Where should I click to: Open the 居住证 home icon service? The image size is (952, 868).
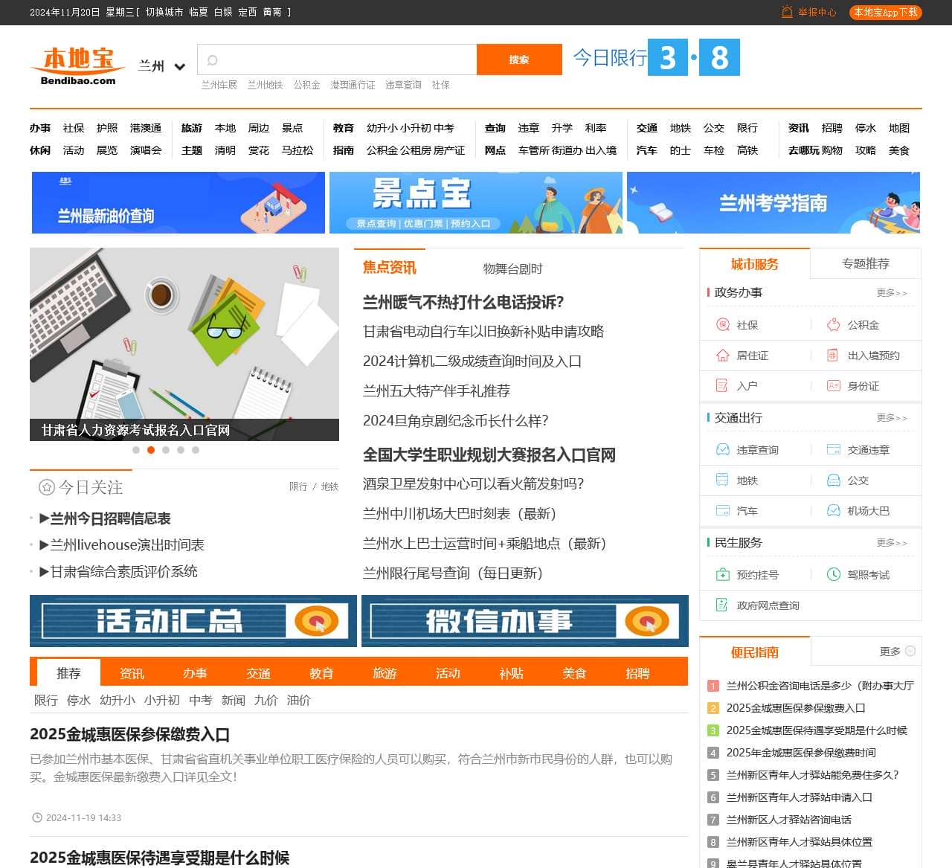click(x=721, y=356)
